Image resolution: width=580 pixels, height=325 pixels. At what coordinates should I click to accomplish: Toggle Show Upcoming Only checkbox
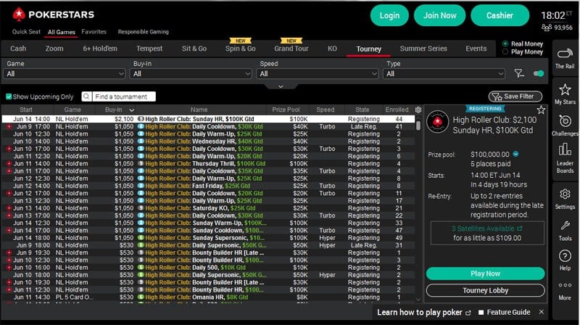9,96
